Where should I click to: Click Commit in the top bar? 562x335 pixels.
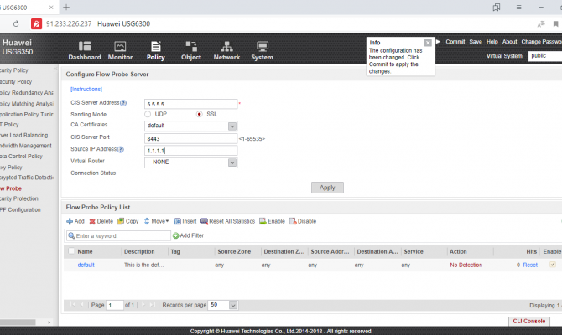pyautogui.click(x=455, y=42)
